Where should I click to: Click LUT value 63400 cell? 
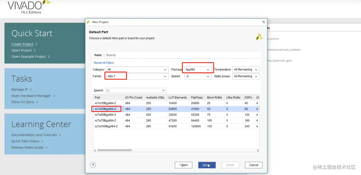click(x=178, y=126)
